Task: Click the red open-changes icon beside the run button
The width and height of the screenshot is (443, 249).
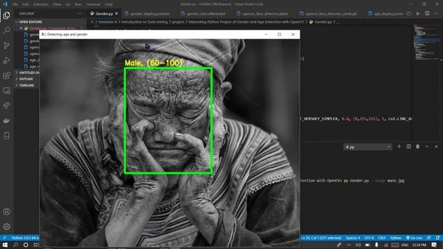Action: (409, 14)
